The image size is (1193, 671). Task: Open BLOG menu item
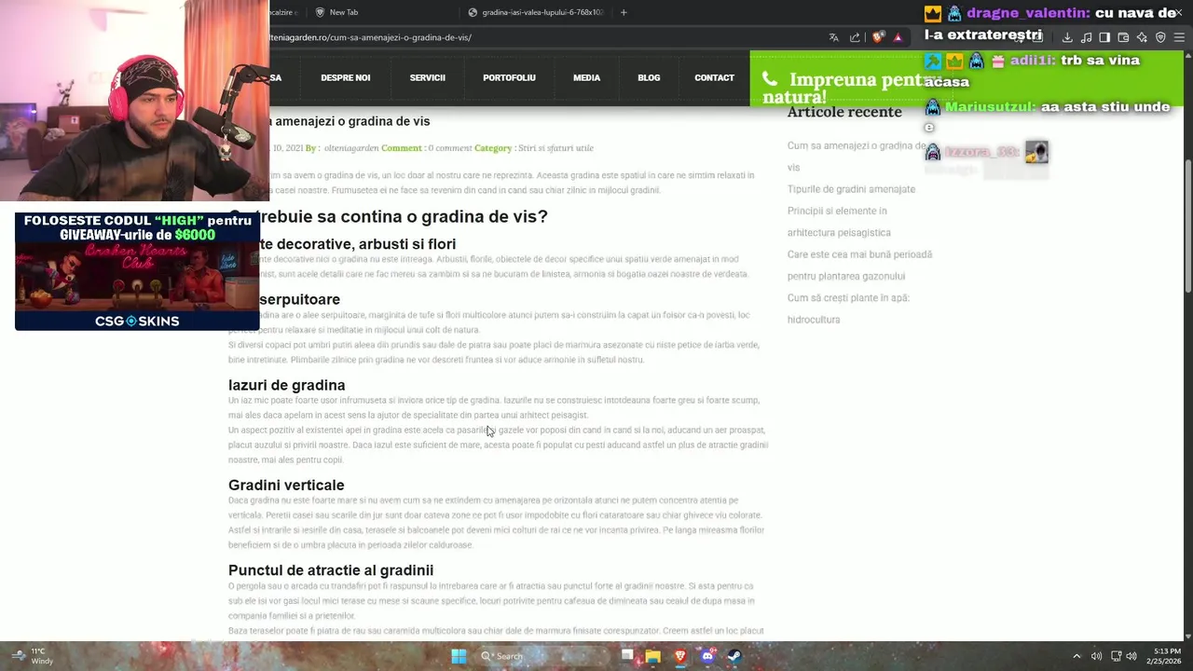click(649, 77)
